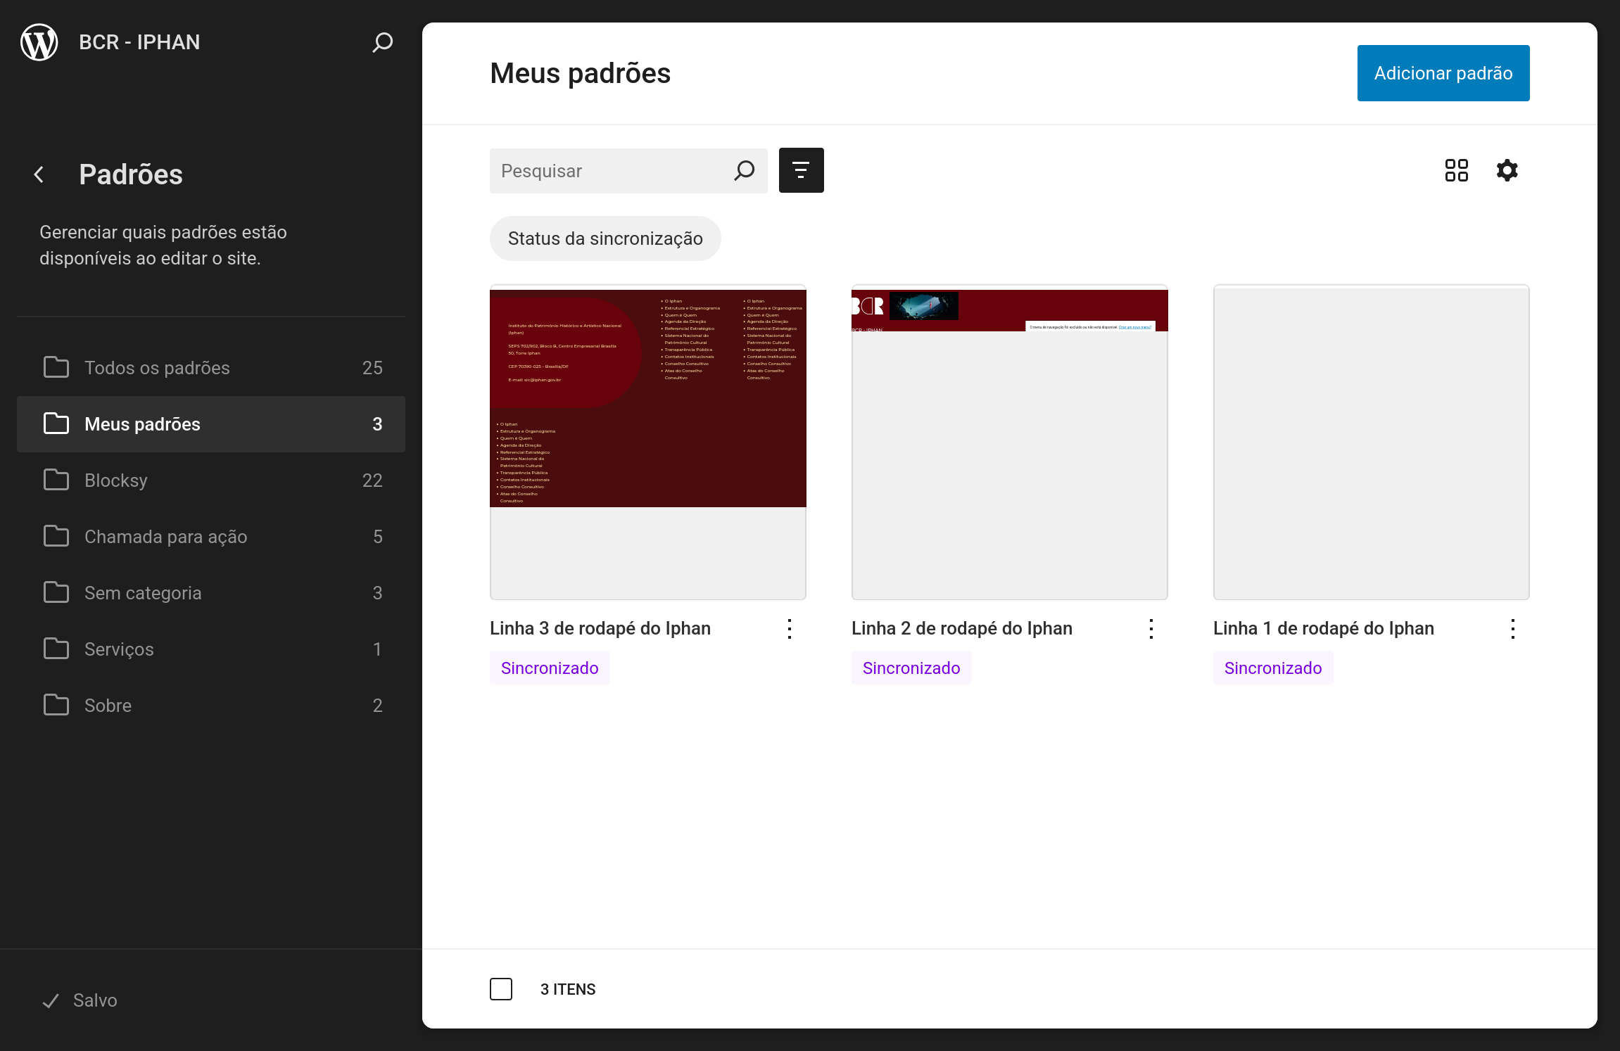Click folder icon of Todos os padrões

[x=56, y=367]
